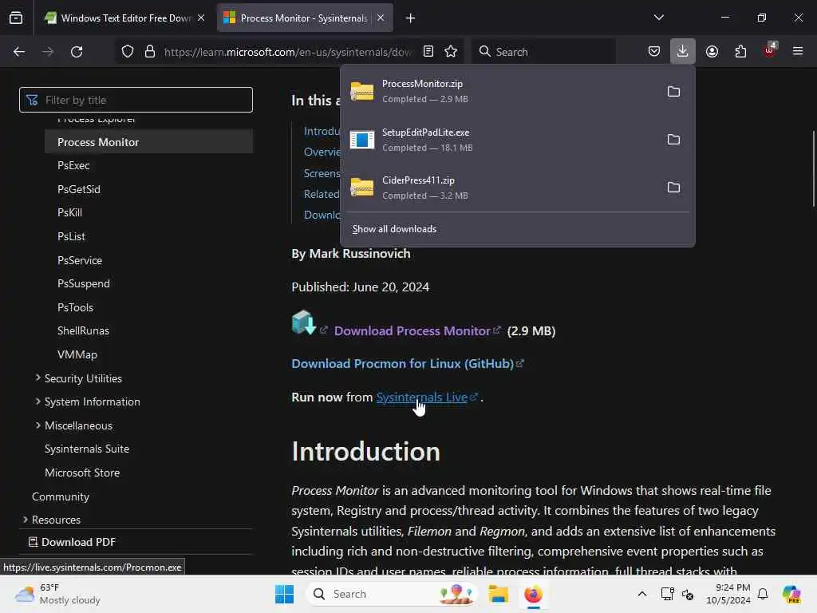Image resolution: width=817 pixels, height=613 pixels.
Task: Open PsSuspend sidebar entry
Action: (83, 283)
